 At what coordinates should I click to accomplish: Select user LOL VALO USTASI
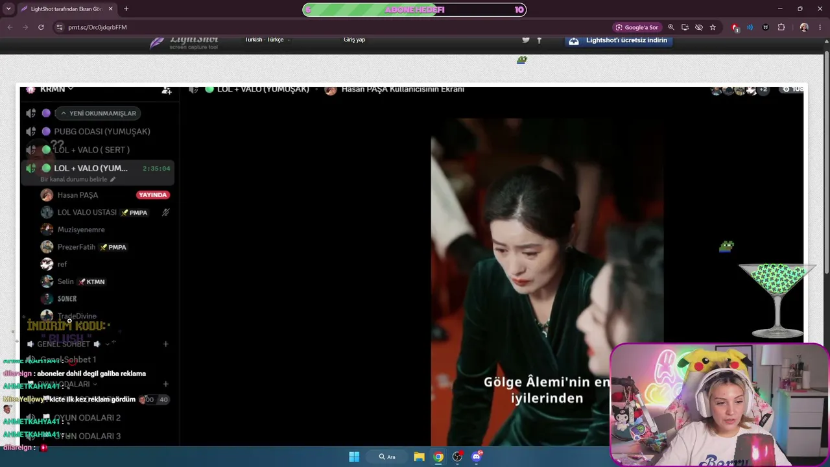pos(87,212)
